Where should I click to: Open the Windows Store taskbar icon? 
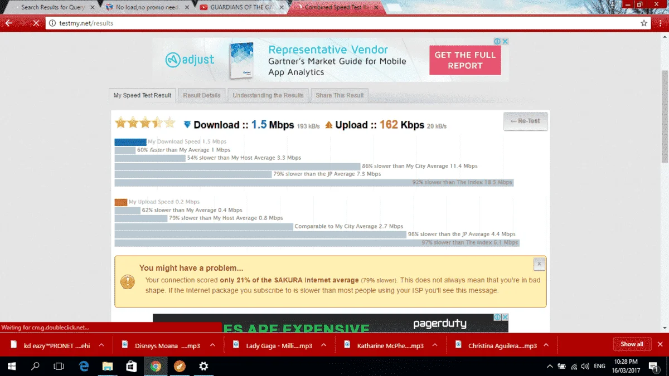pos(132,366)
